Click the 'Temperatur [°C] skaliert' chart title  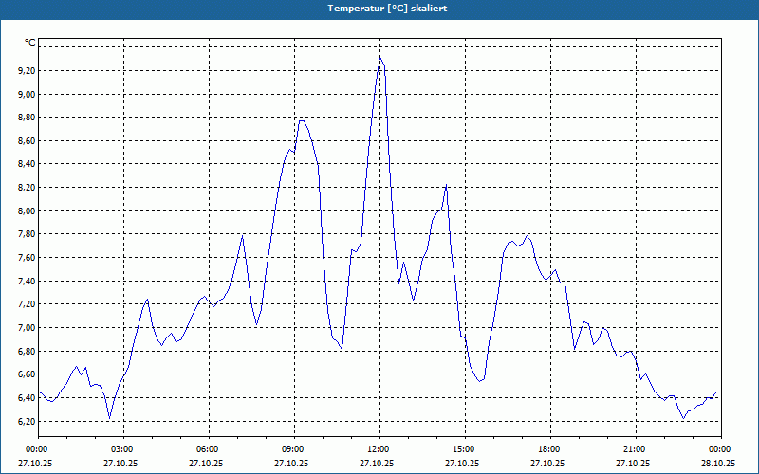[x=387, y=9]
